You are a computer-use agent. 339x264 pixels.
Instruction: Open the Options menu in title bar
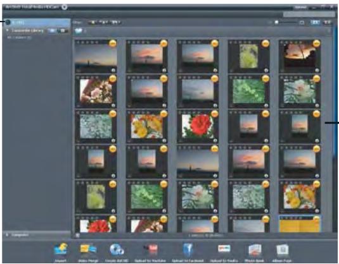(x=301, y=7)
